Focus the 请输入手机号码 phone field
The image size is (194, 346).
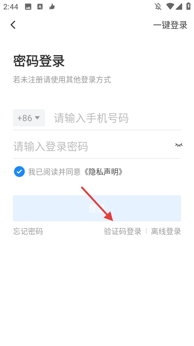(117, 118)
